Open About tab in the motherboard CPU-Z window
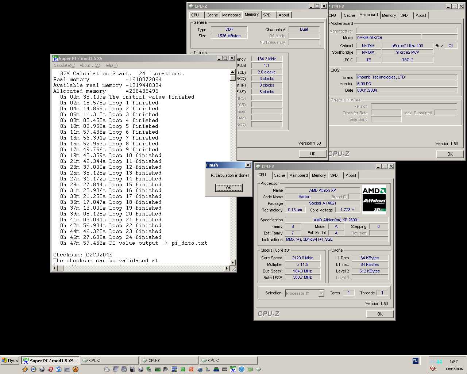The height and width of the screenshot is (374, 467). [421, 15]
